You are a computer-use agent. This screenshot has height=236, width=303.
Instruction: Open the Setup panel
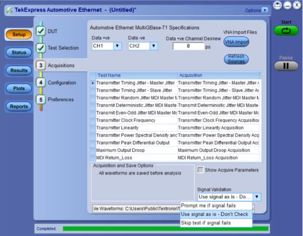point(19,34)
